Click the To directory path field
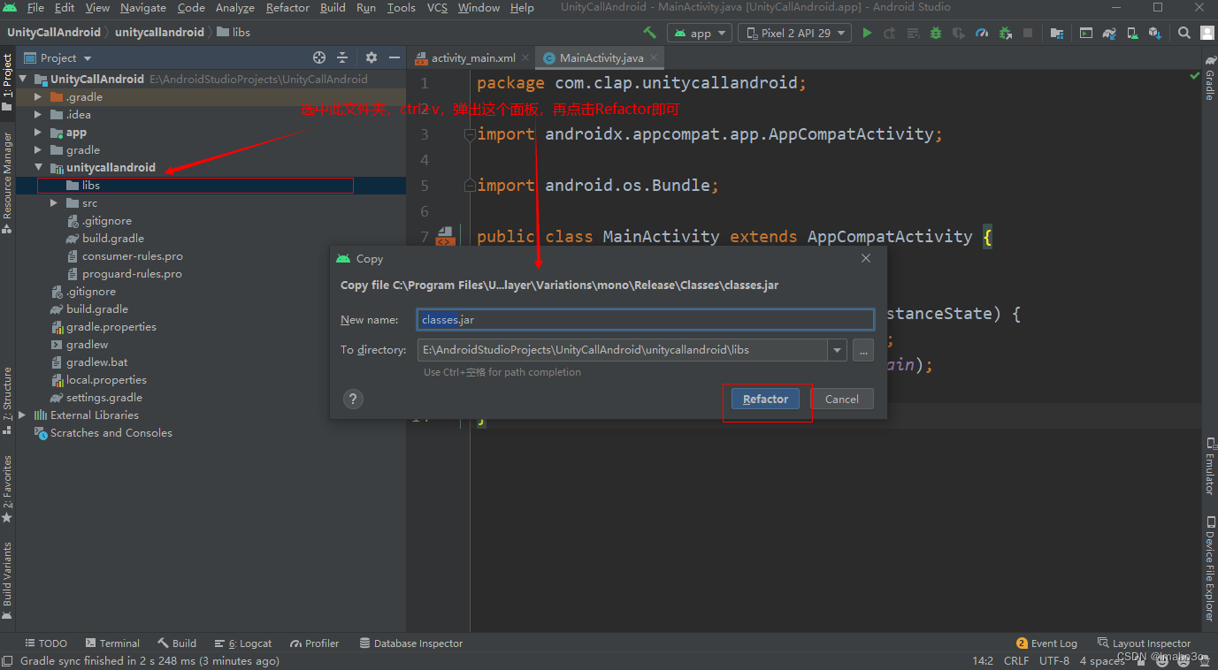This screenshot has width=1218, height=670. (x=623, y=350)
